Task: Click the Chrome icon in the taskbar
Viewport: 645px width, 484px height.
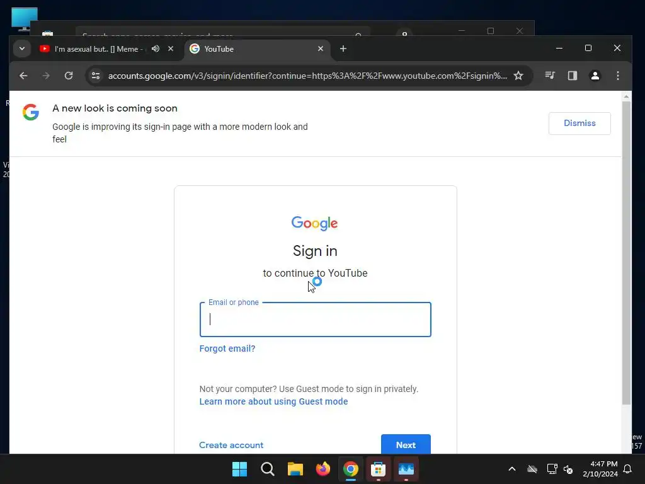Action: tap(351, 469)
